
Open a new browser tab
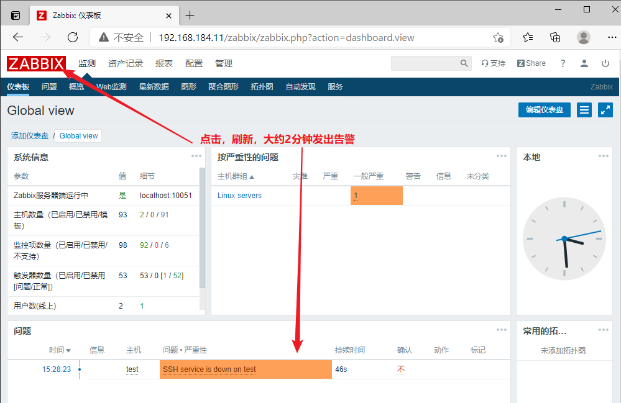coord(190,16)
